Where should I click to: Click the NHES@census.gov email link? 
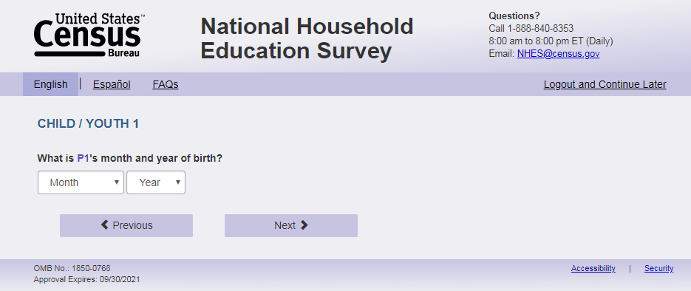(x=558, y=54)
